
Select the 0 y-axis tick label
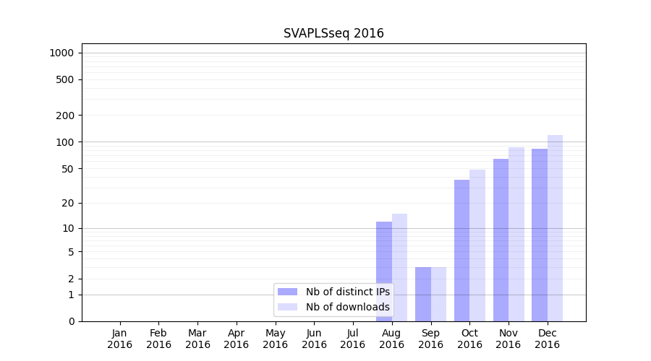72,321
